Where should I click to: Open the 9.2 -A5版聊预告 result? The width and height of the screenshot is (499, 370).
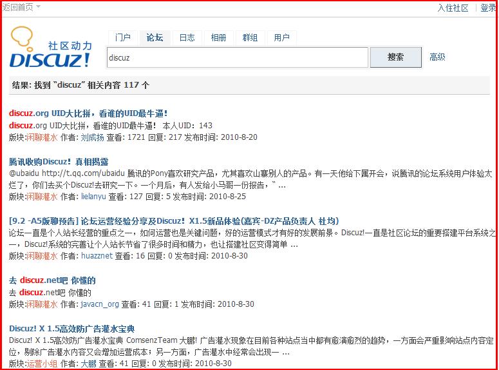(x=174, y=221)
